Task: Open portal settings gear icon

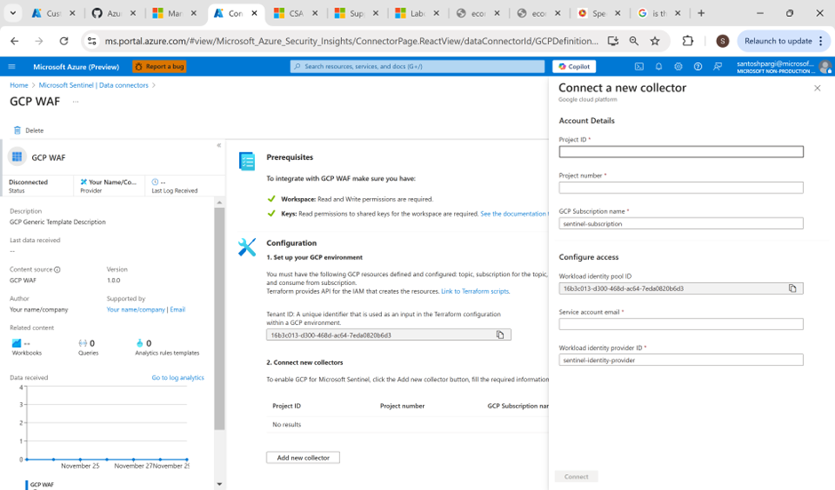Action: click(x=678, y=67)
